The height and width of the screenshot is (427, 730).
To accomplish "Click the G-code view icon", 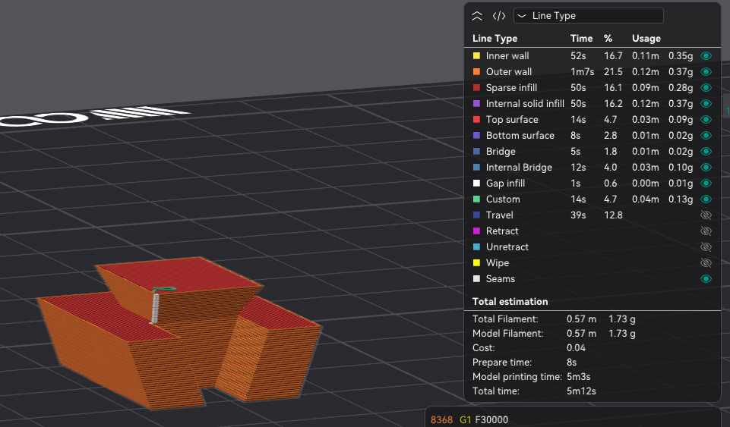I will (x=499, y=16).
